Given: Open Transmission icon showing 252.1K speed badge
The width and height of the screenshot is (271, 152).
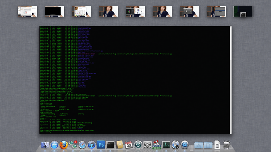Looking at the screenshot, I should (156, 145).
